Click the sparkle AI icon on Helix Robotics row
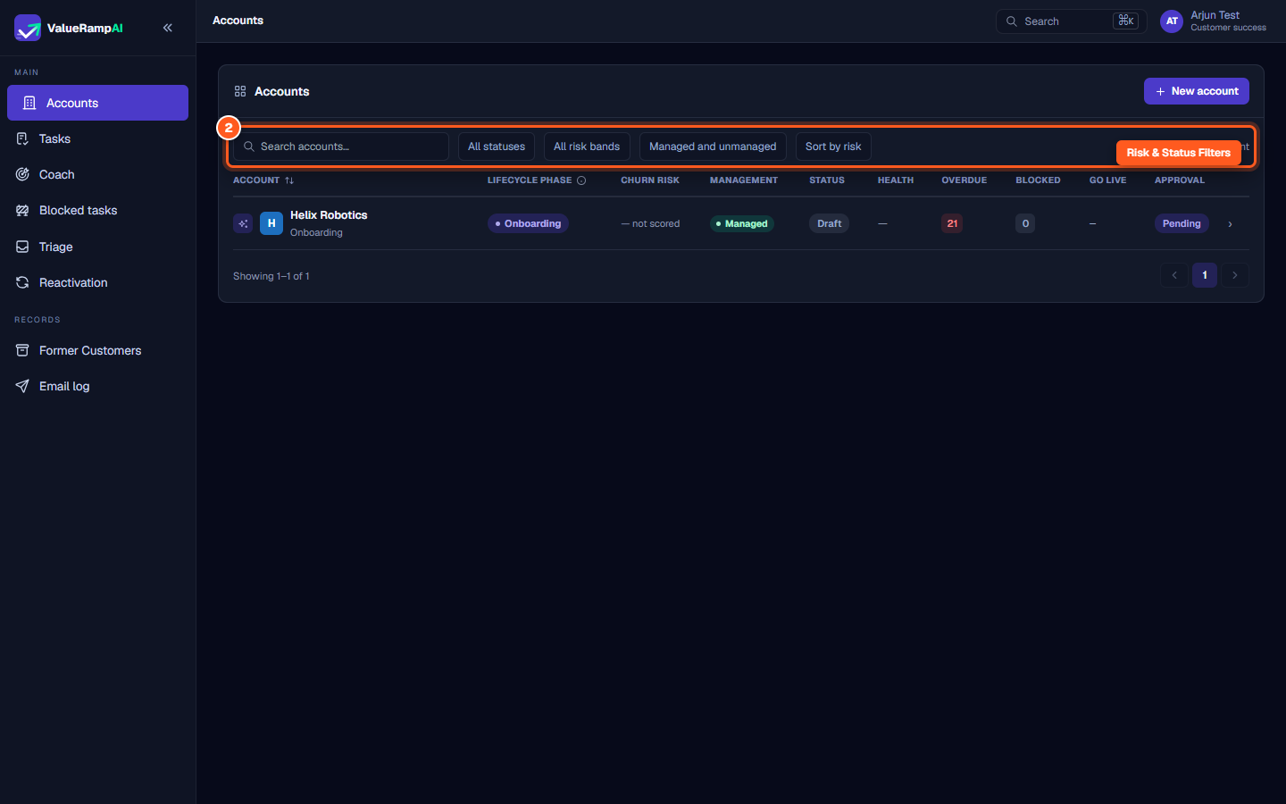This screenshot has width=1286, height=804. [243, 223]
